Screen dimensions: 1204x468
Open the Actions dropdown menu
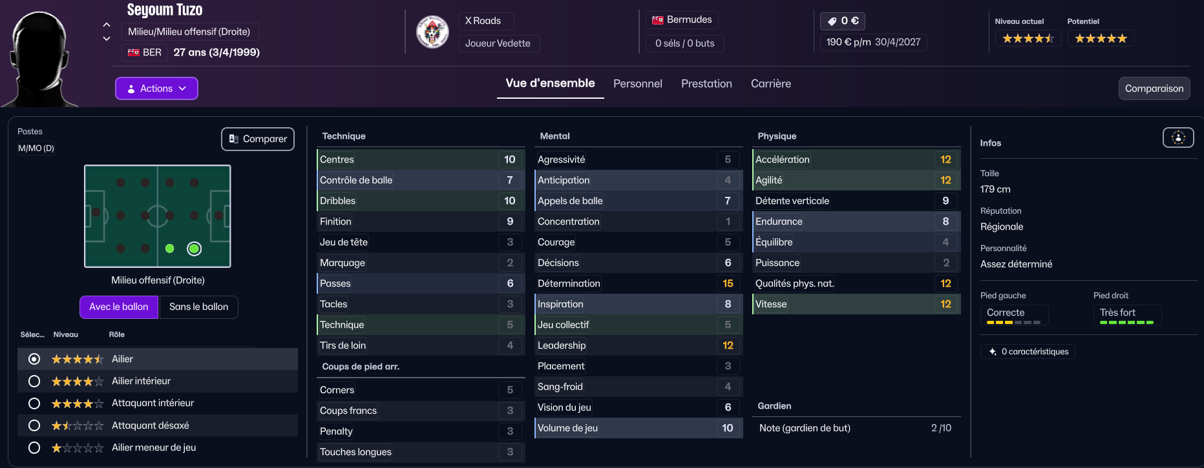156,88
